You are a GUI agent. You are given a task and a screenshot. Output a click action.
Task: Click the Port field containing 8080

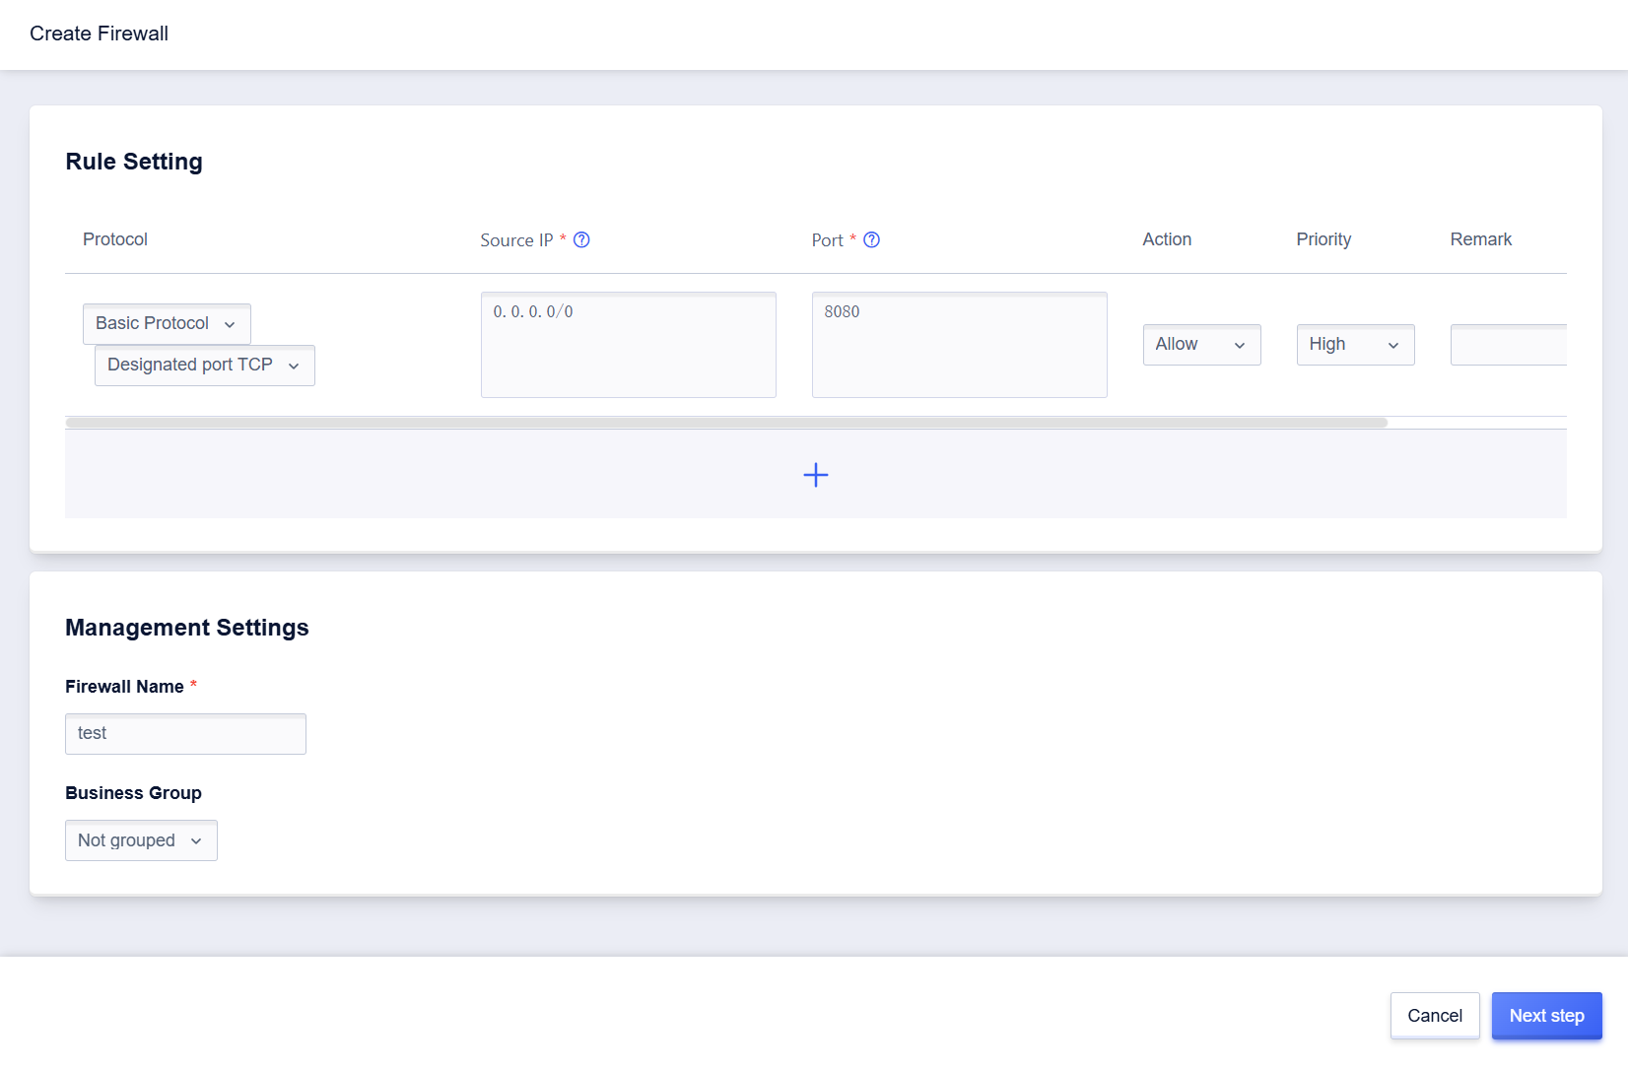point(960,345)
